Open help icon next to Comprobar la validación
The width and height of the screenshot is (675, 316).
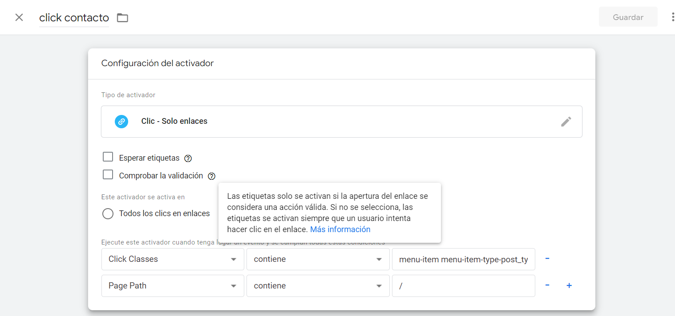[211, 176]
